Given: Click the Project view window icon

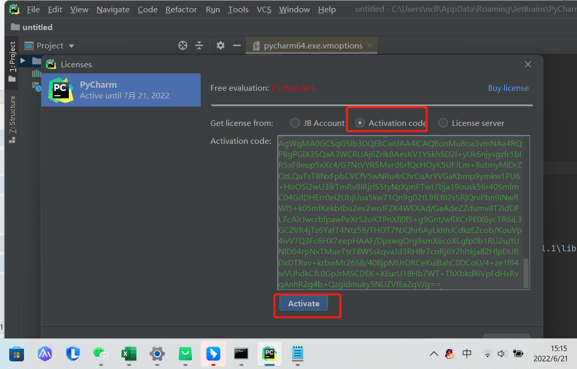Looking at the screenshot, I should pos(29,46).
